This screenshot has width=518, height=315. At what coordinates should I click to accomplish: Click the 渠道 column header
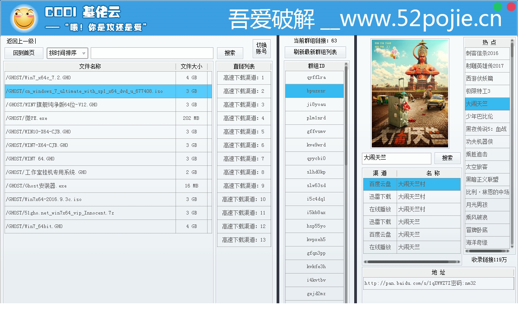(x=380, y=173)
